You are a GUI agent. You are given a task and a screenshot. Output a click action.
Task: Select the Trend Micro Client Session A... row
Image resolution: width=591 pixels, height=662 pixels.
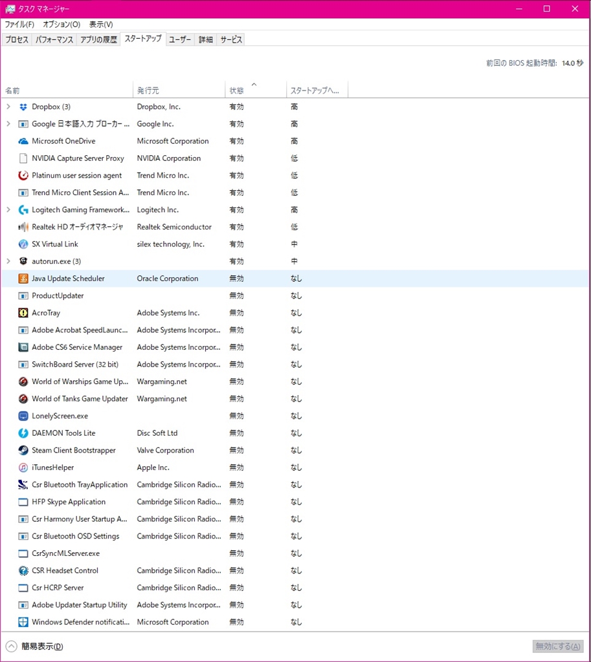coord(295,193)
